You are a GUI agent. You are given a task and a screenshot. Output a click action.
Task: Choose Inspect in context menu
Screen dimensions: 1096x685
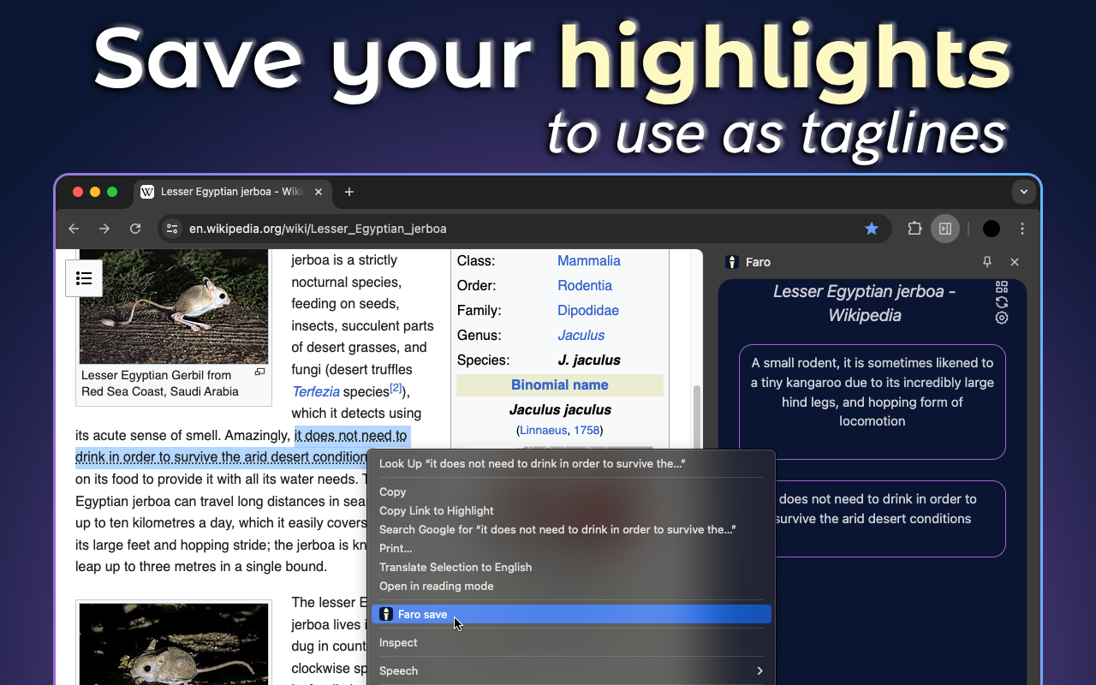tap(571, 642)
